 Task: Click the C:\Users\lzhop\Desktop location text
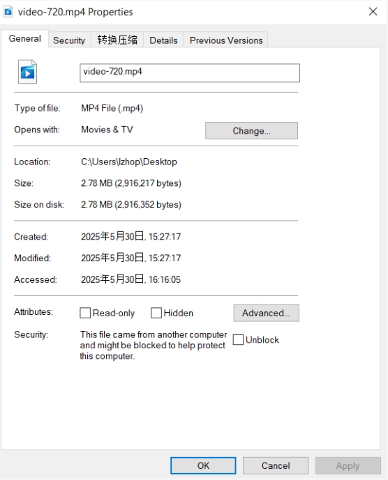click(129, 162)
